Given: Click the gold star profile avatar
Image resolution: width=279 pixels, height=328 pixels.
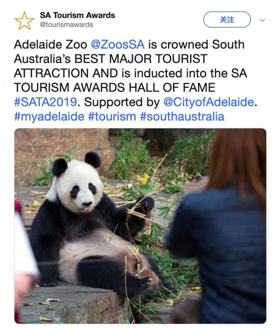Looking at the screenshot, I should click(x=24, y=20).
